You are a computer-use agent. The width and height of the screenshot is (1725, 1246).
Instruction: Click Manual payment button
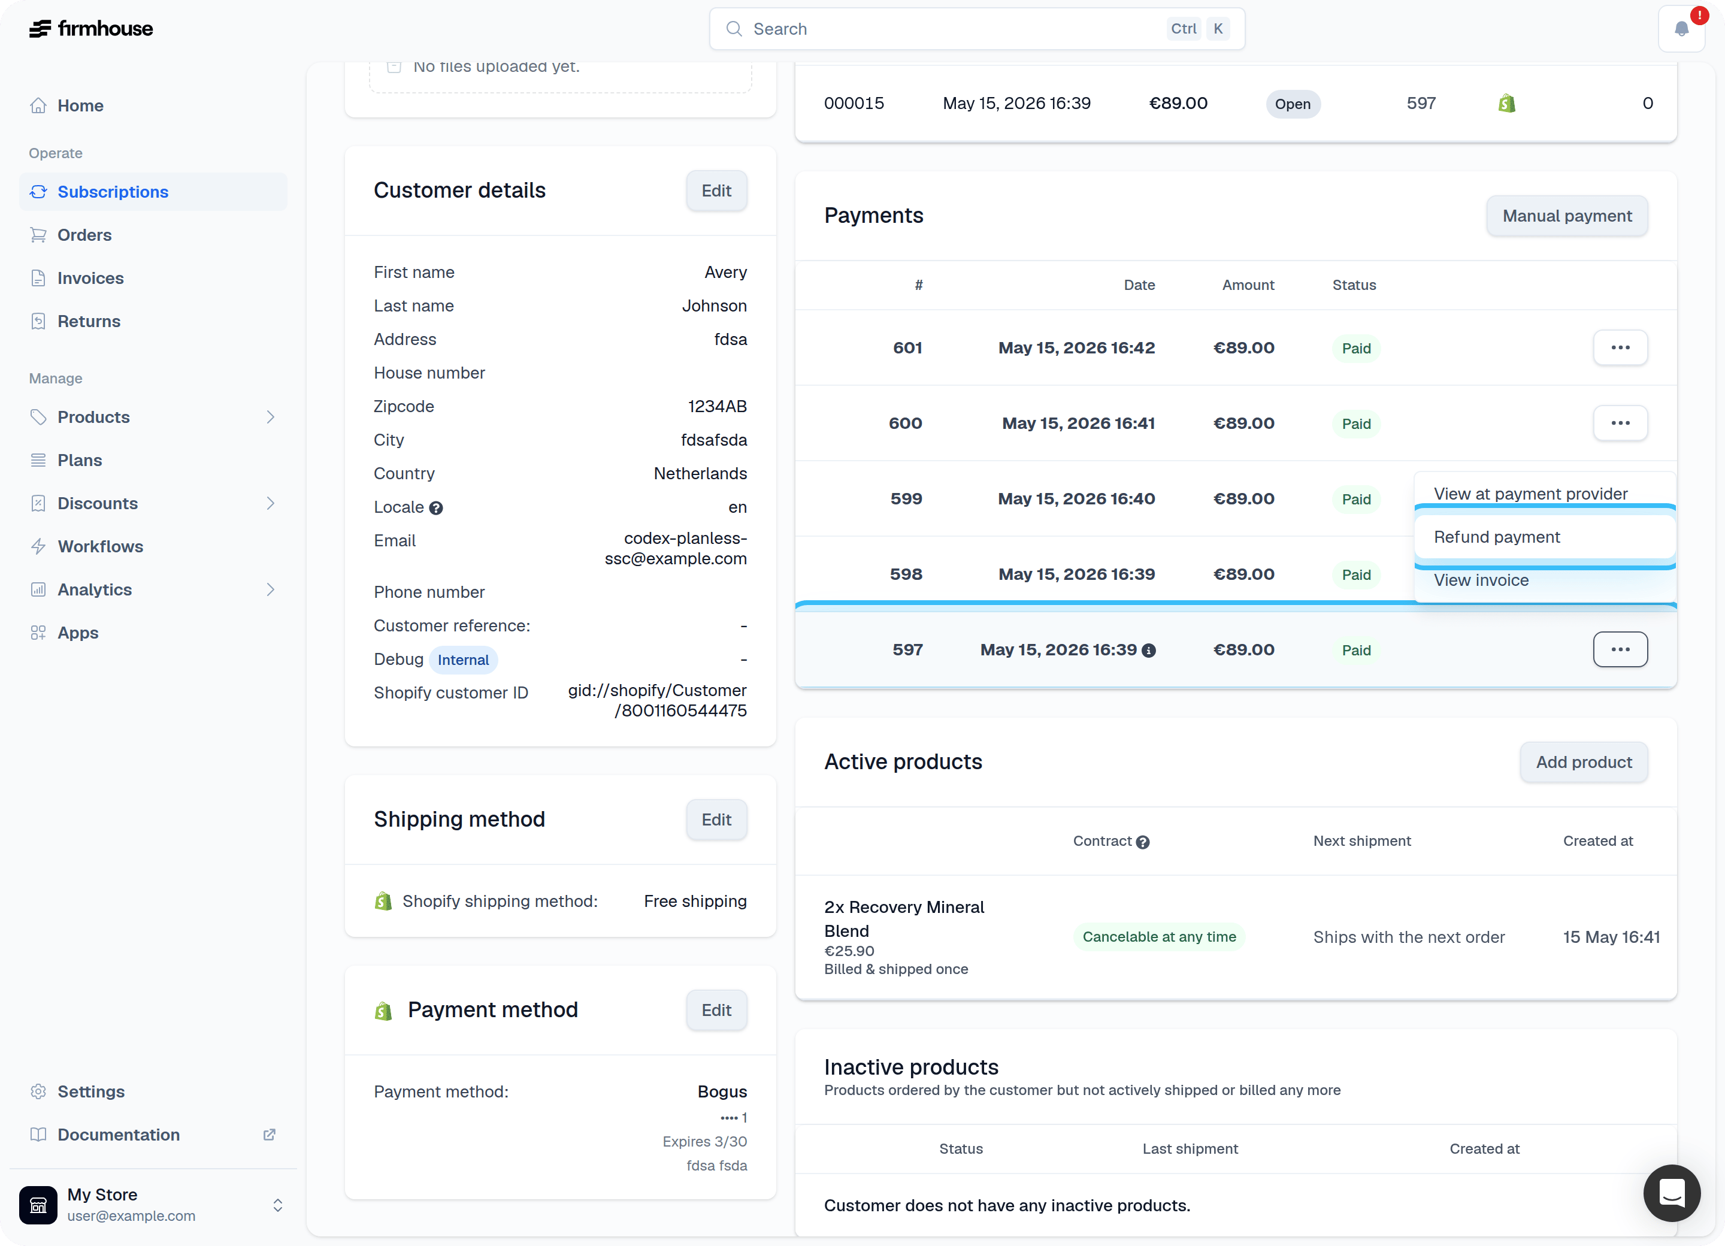click(1567, 216)
